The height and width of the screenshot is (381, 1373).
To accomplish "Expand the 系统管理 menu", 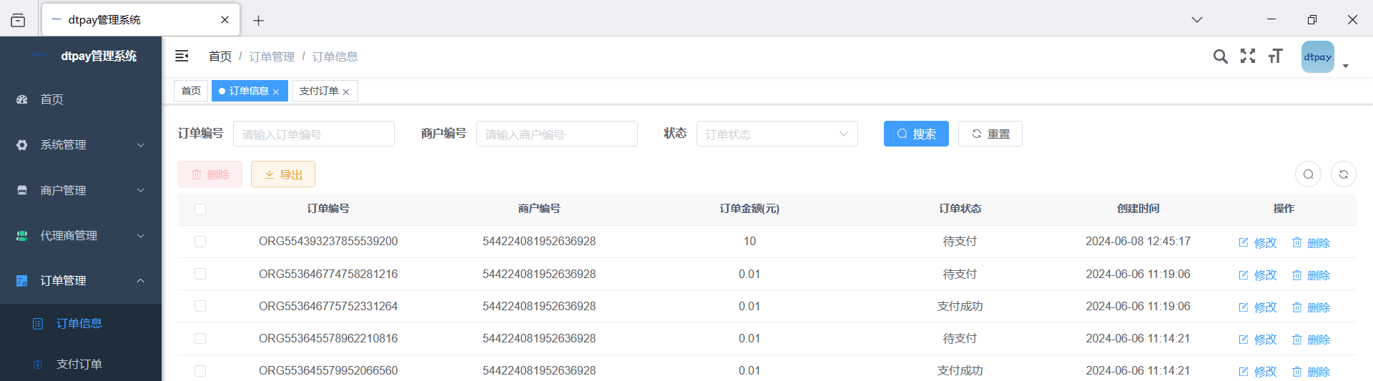I will pos(81,144).
